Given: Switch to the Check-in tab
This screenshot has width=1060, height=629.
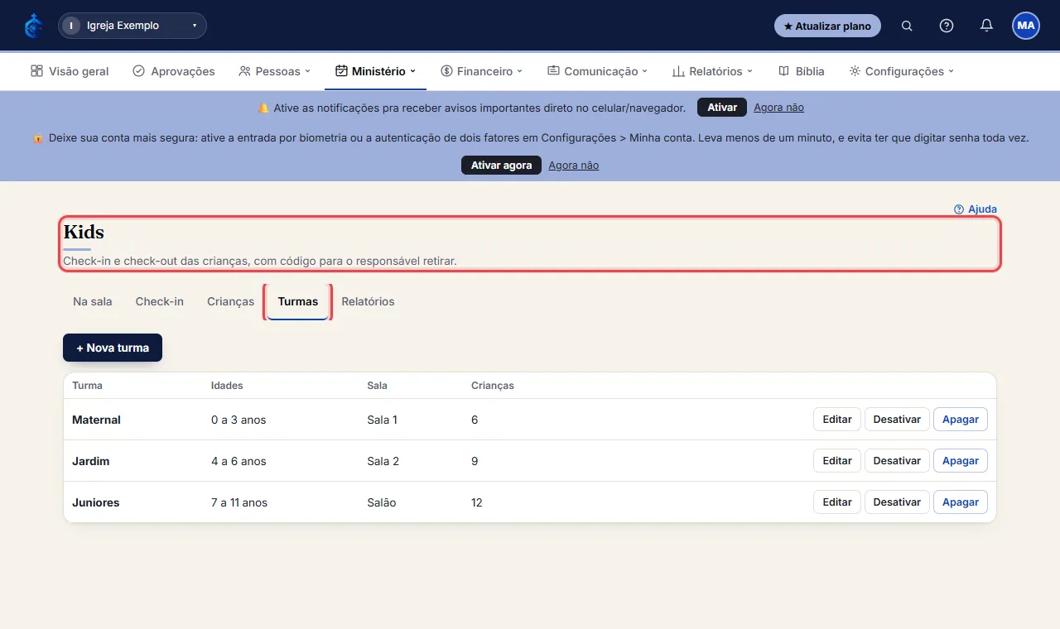Looking at the screenshot, I should click(160, 301).
